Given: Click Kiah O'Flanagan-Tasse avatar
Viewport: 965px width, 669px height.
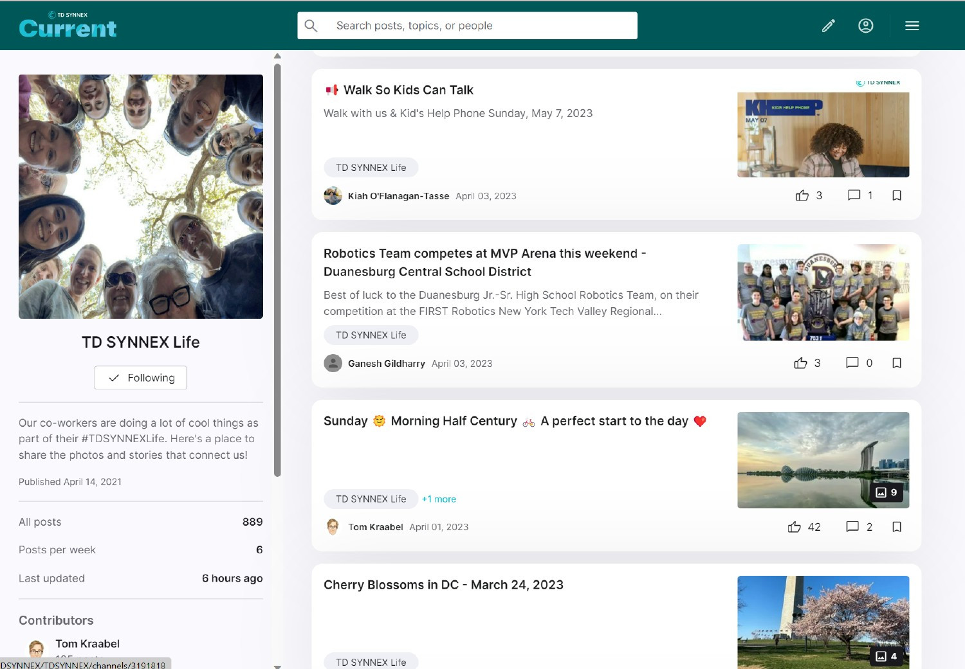Looking at the screenshot, I should [x=333, y=196].
